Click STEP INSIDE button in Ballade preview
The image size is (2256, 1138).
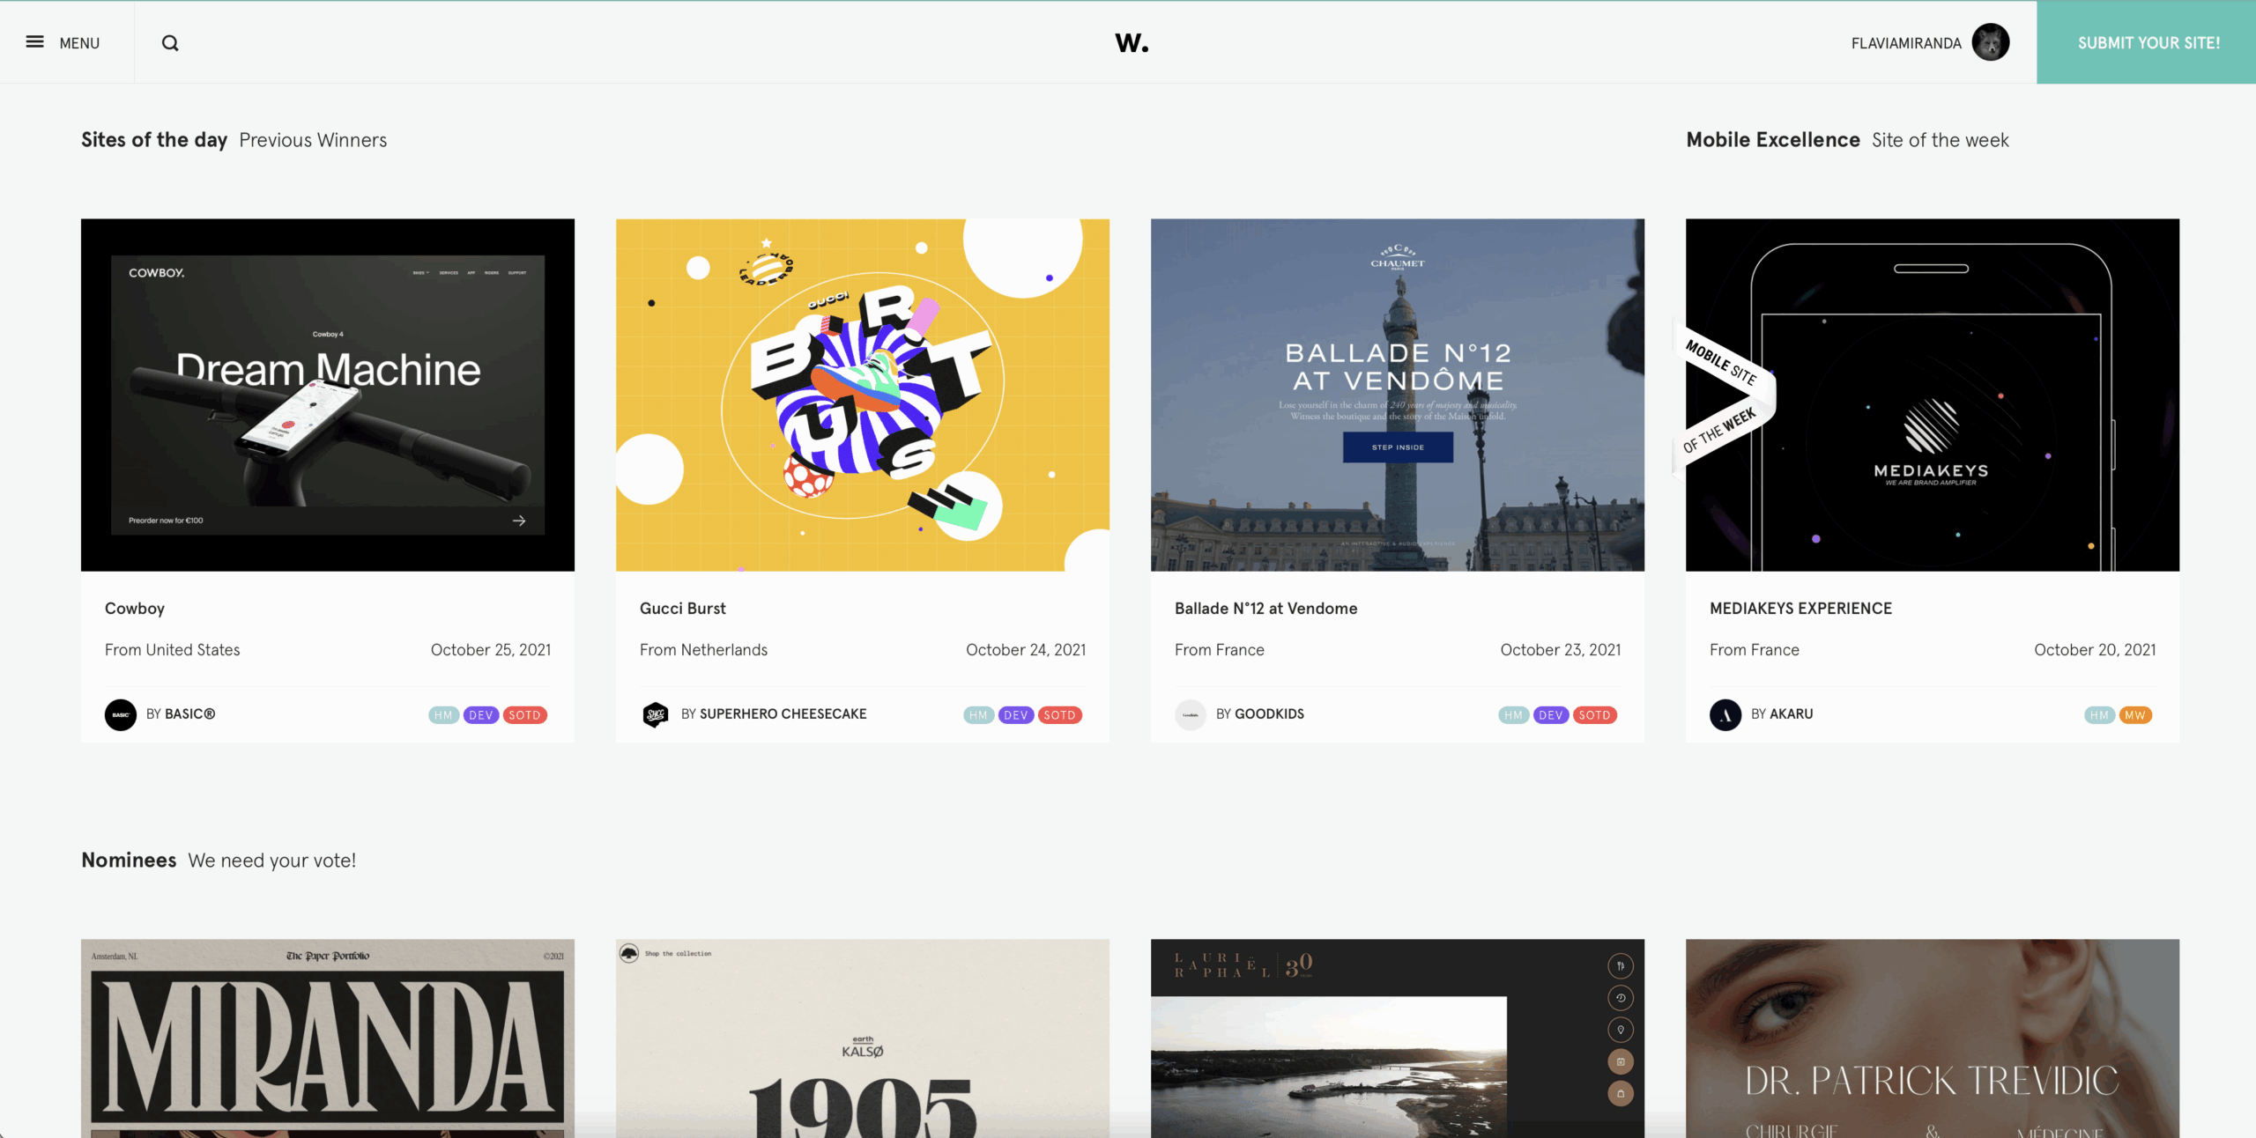click(x=1398, y=447)
